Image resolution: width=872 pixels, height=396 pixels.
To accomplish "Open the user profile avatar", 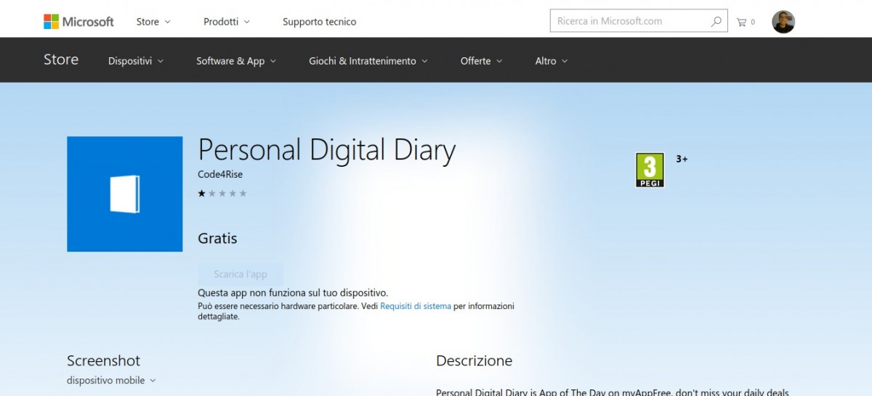I will click(783, 22).
